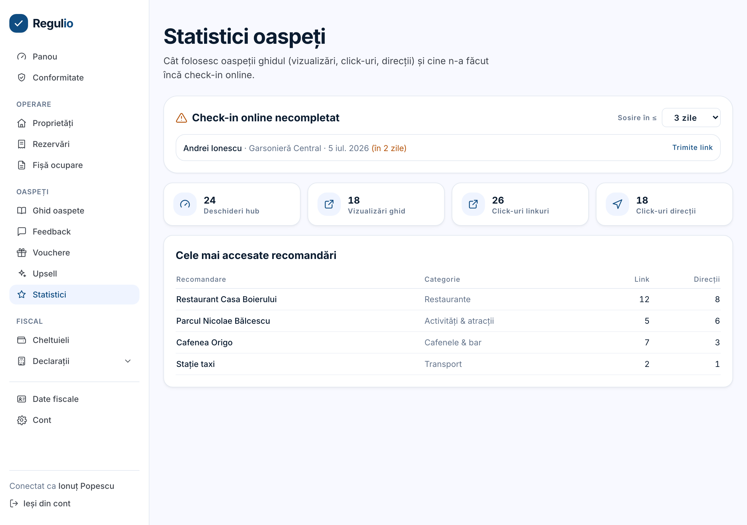Click the Stație taxi recommendation
The width and height of the screenshot is (747, 525).
(x=196, y=364)
